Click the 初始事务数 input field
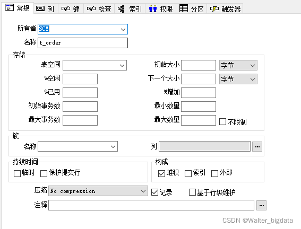Screen dimensions: 301x229 [80, 107]
